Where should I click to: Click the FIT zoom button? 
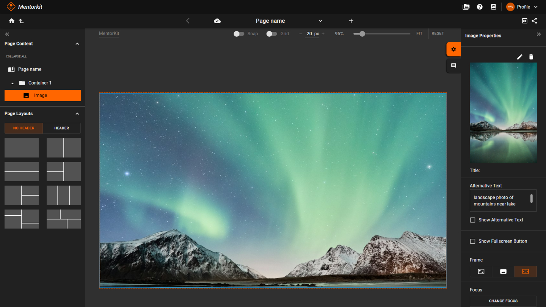point(419,33)
